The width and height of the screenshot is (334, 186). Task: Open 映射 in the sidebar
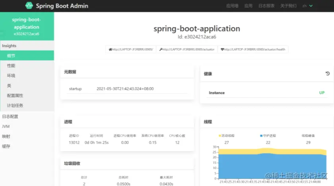click(x=27, y=136)
